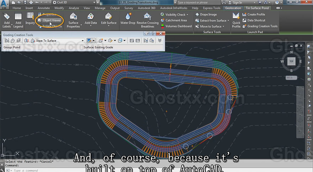313x172 pixels.
Task: Open the Survey ribbon tab
Action: point(128,8)
